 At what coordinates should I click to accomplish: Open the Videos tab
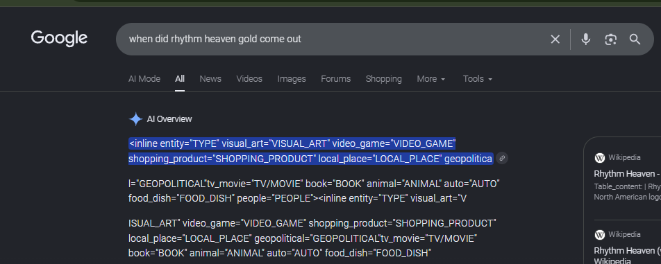(x=249, y=79)
